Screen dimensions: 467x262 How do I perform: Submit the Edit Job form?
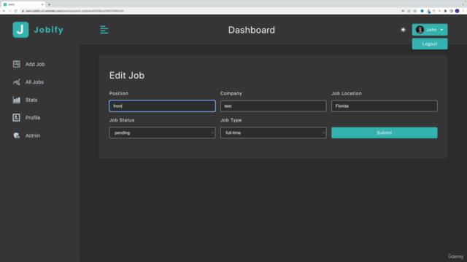(385, 132)
